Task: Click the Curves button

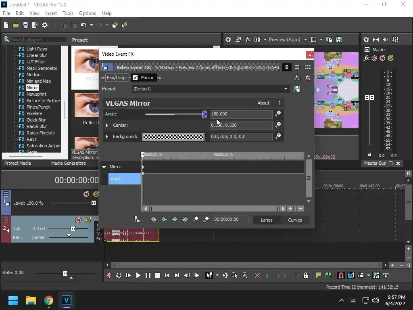Action: [295, 220]
